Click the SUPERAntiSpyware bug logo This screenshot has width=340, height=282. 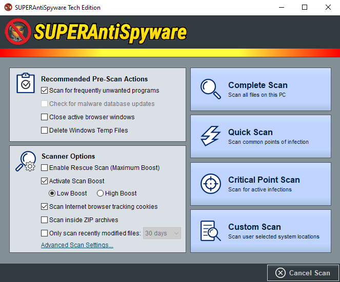17,32
